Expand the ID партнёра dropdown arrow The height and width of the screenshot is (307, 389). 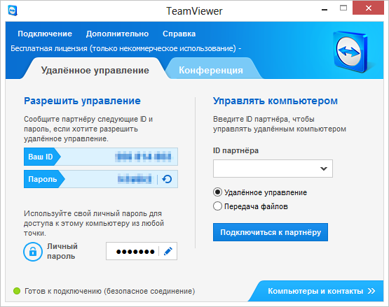pos(324,169)
